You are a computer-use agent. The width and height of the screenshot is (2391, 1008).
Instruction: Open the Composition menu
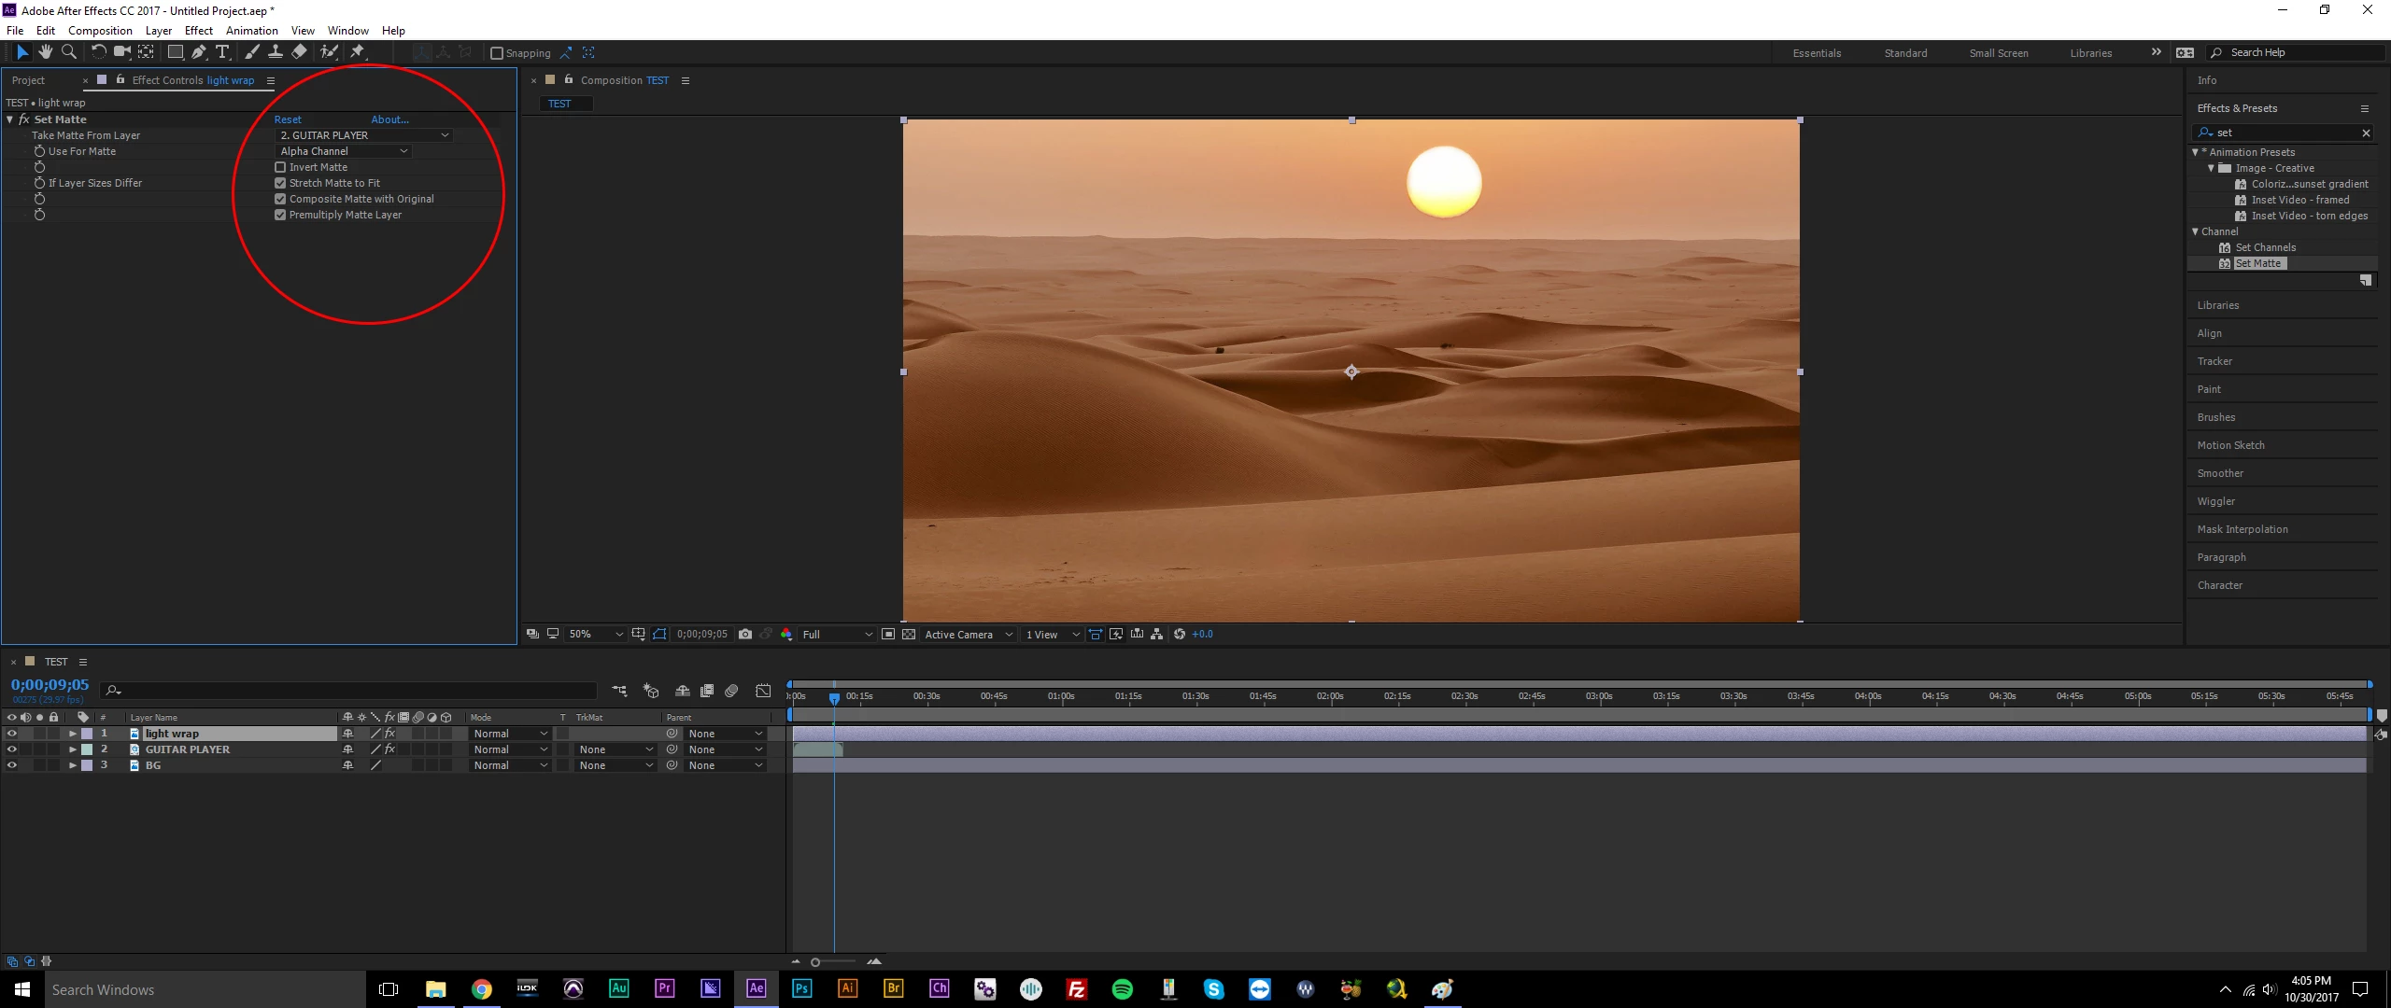(x=100, y=31)
